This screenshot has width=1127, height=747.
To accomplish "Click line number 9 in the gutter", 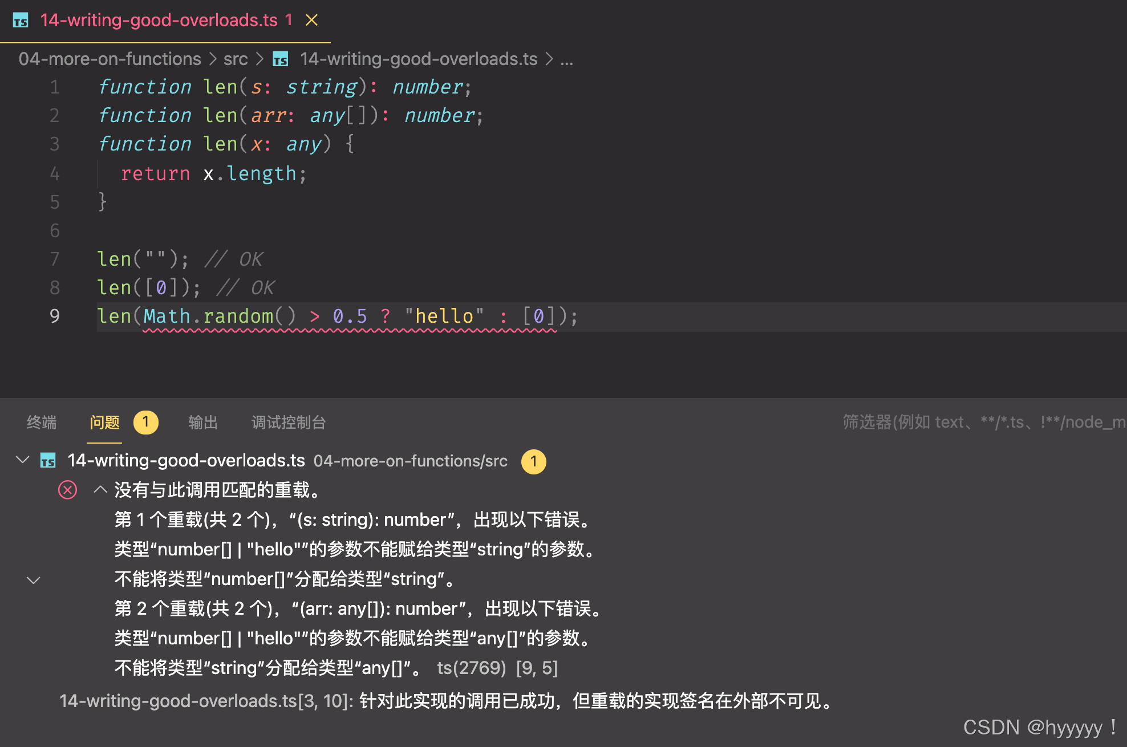I will [x=55, y=316].
